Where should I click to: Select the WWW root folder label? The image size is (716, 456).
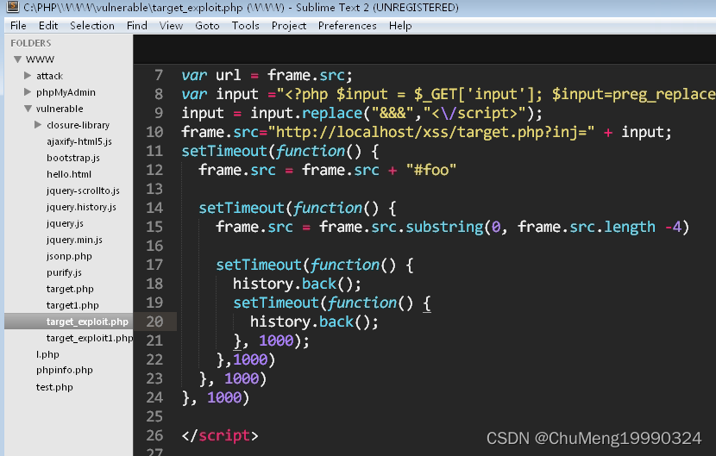tap(40, 59)
